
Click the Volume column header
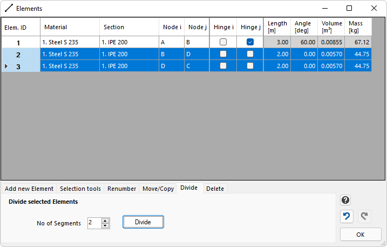331,27
